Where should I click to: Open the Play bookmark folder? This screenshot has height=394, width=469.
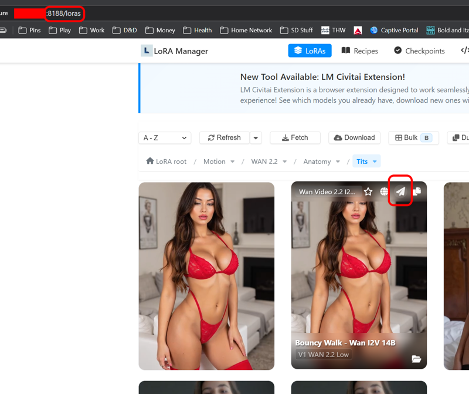point(60,31)
